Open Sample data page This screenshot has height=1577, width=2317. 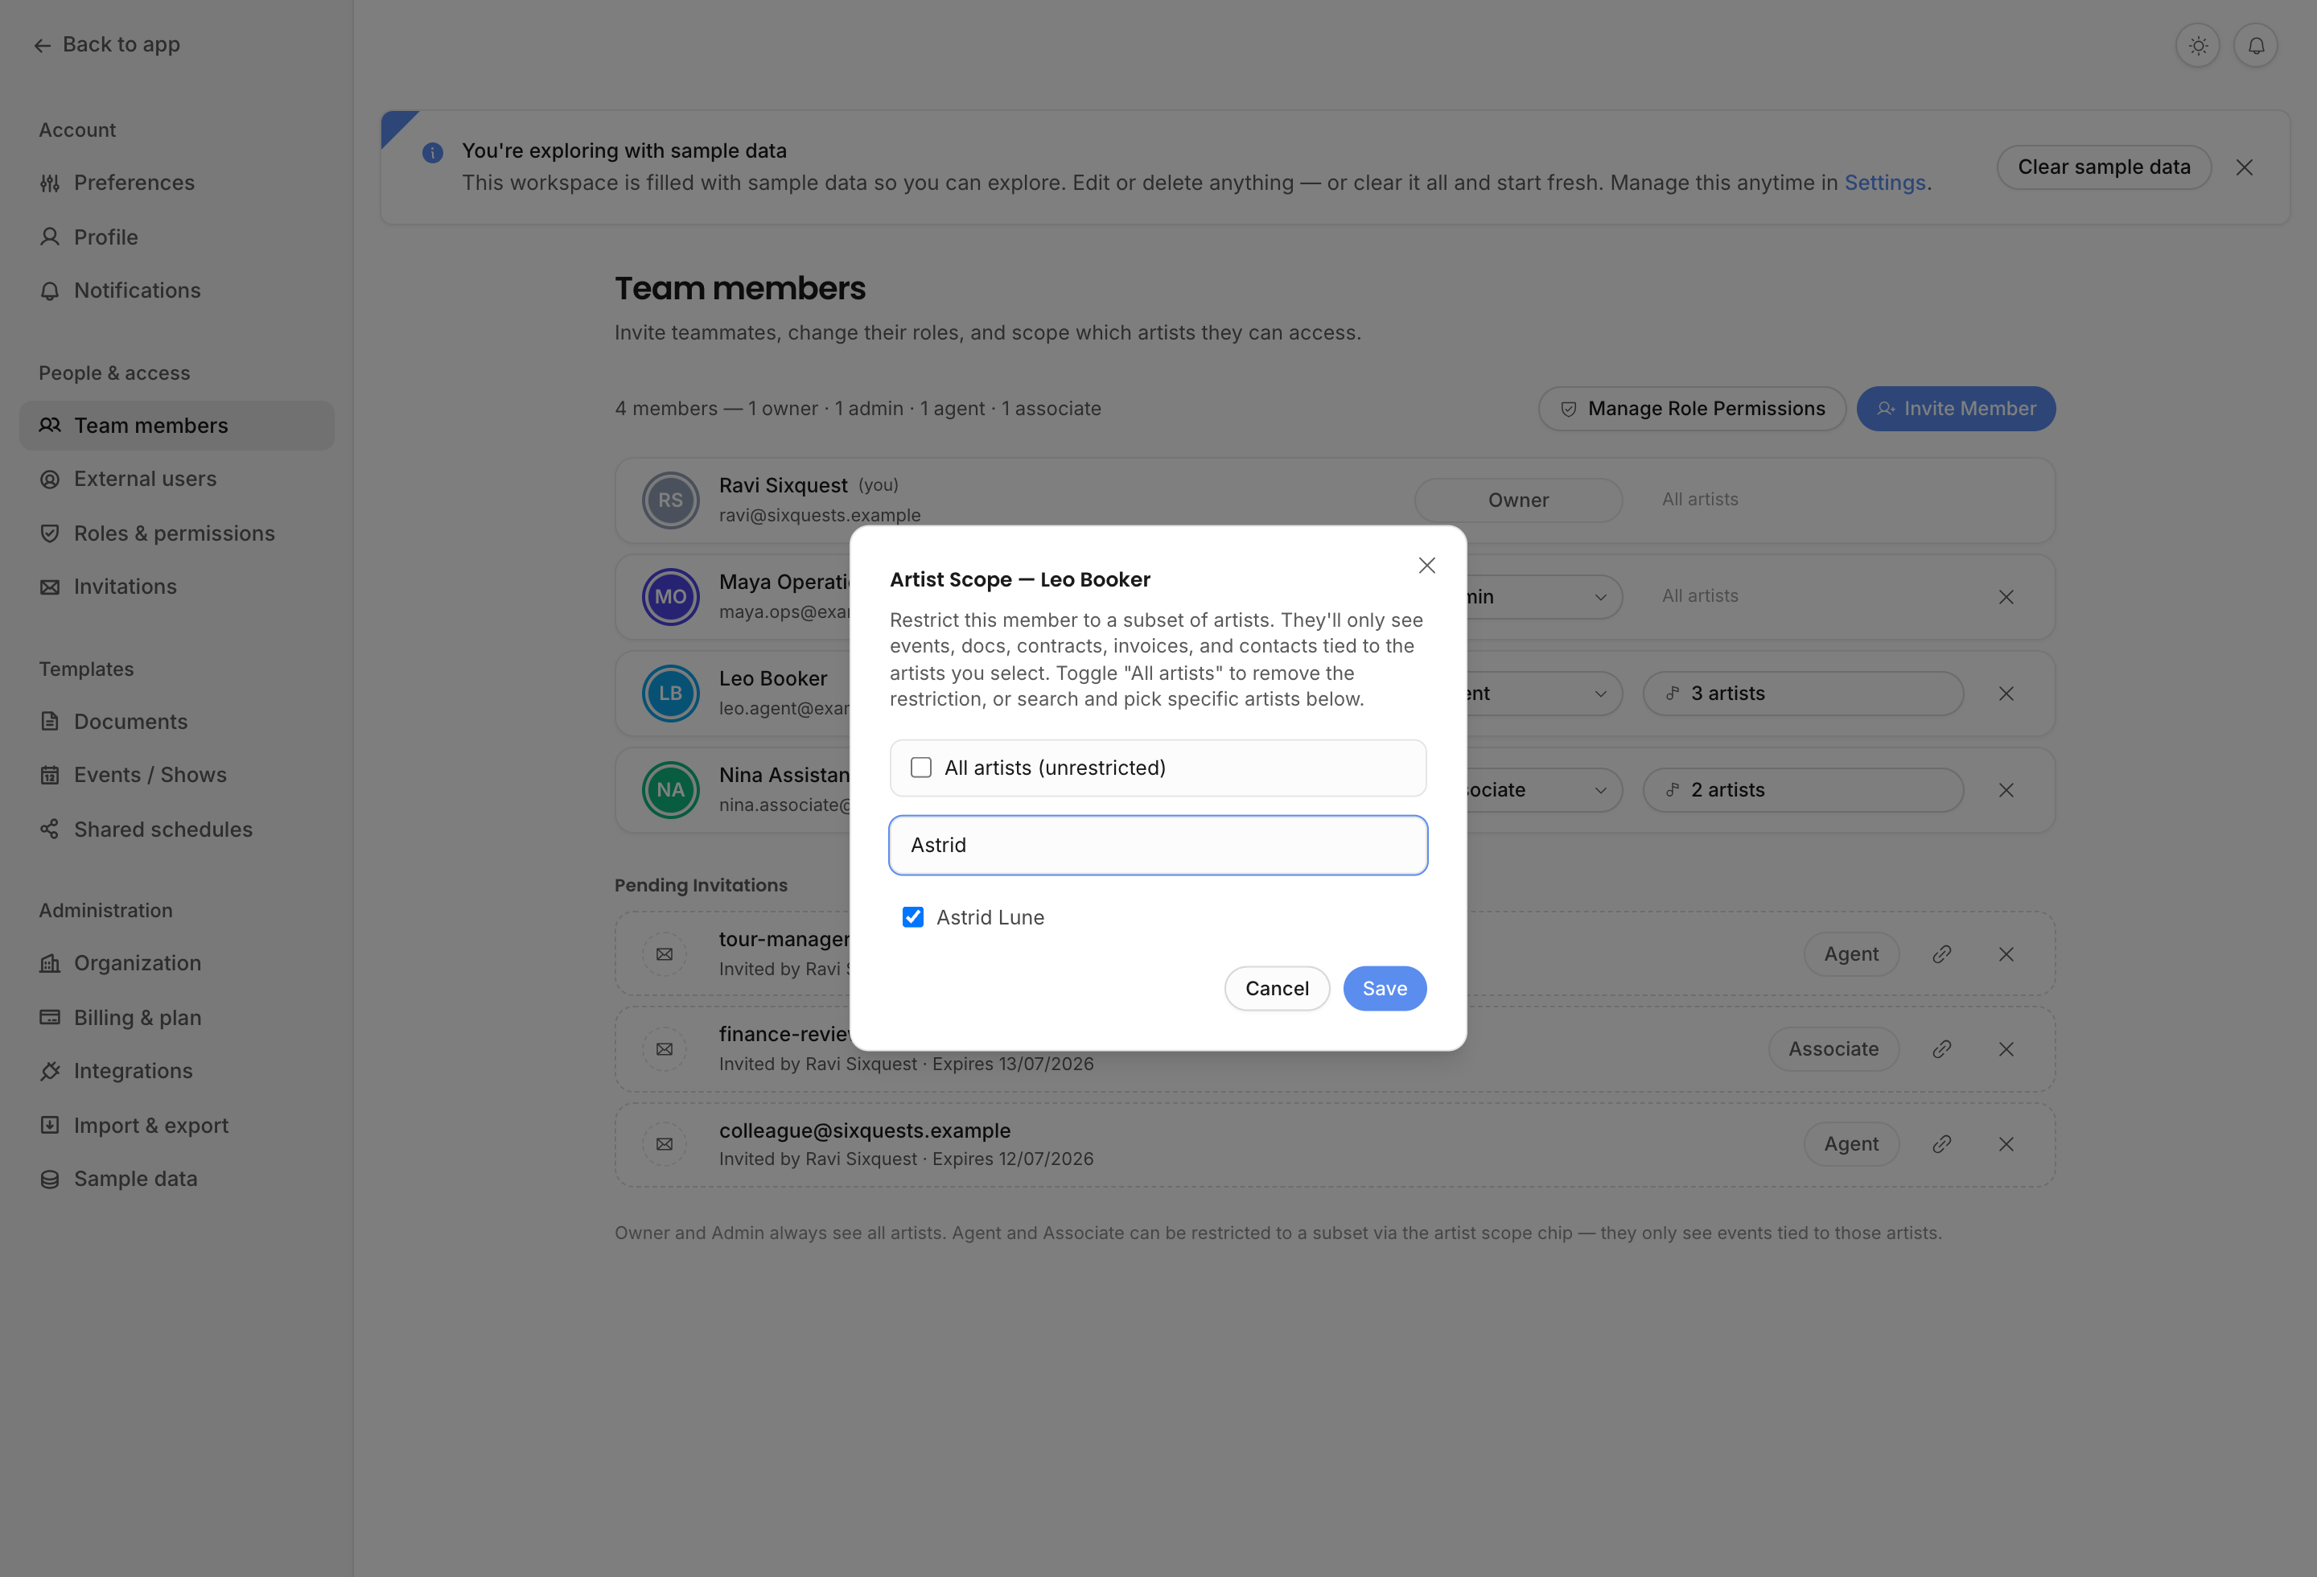(176, 1178)
